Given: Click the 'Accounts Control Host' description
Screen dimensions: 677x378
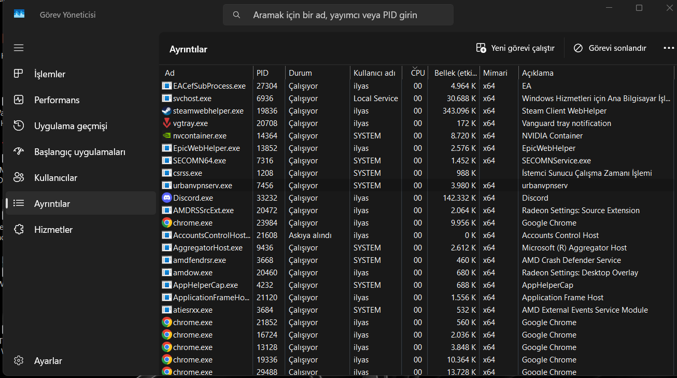Looking at the screenshot, I should tap(560, 235).
